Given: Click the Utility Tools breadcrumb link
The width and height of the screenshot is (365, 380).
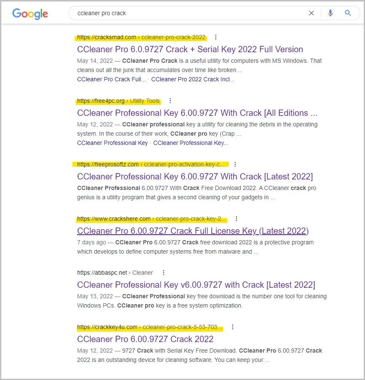Looking at the screenshot, I should (145, 101).
